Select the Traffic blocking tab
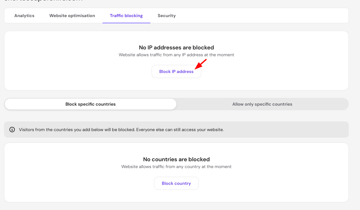 click(x=126, y=16)
